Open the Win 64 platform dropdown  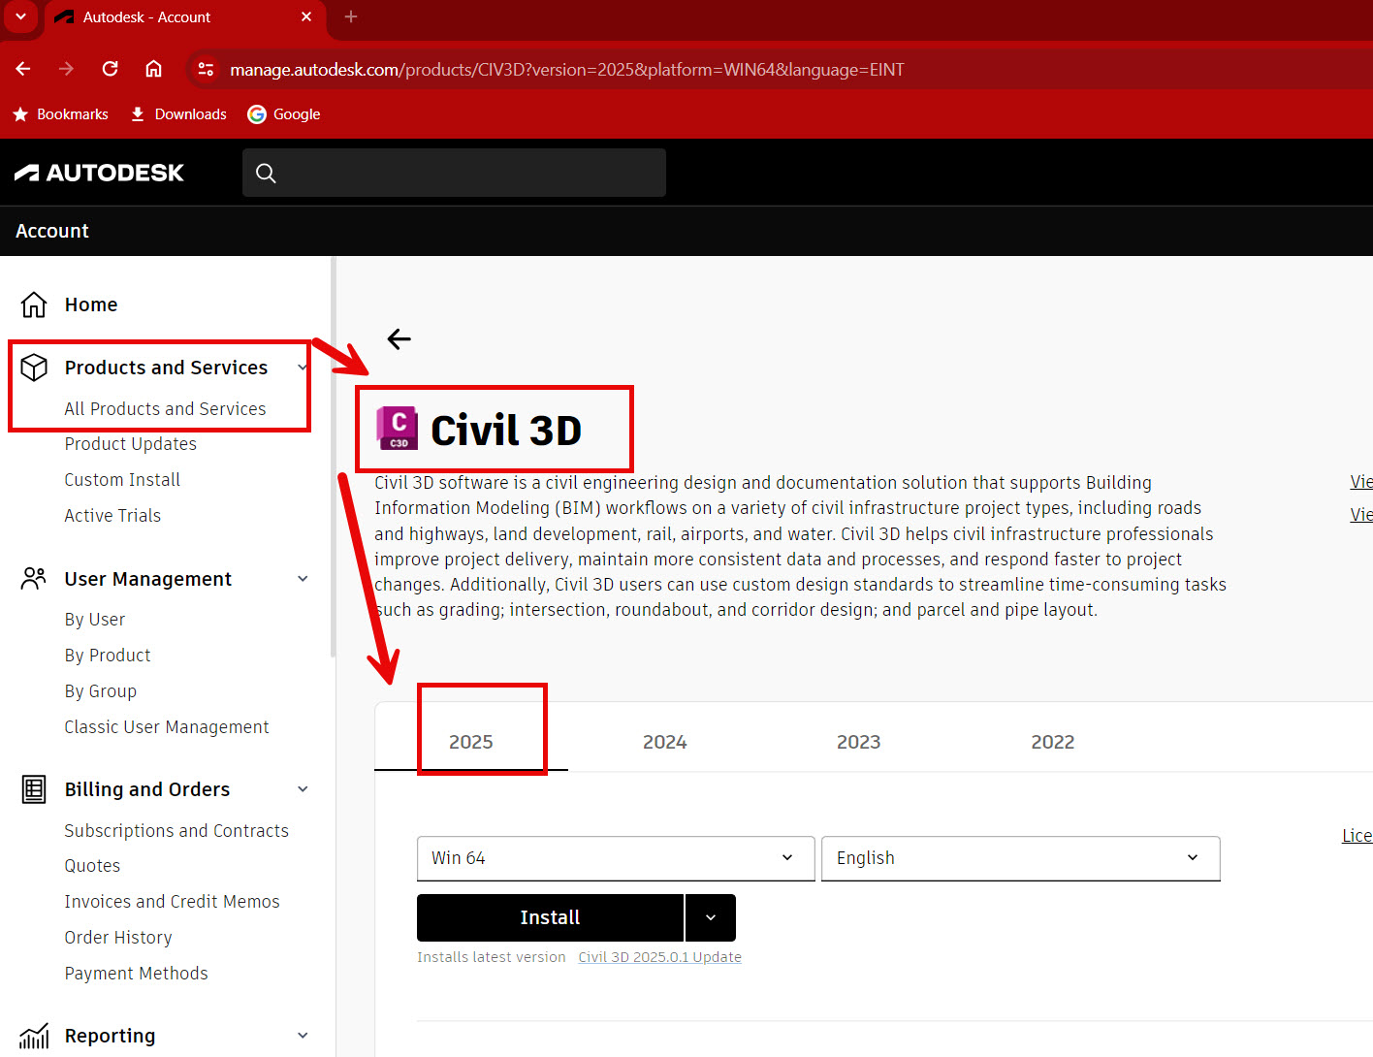tap(616, 858)
